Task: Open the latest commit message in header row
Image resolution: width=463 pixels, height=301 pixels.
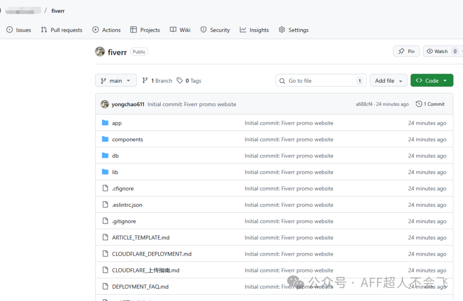Action: (x=192, y=104)
